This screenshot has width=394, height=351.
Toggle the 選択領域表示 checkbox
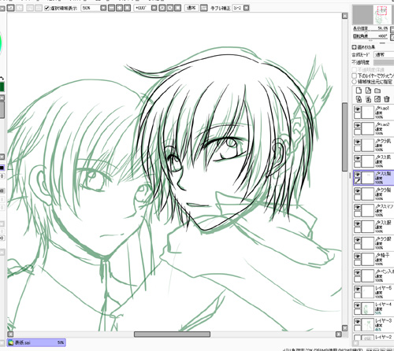coord(46,8)
